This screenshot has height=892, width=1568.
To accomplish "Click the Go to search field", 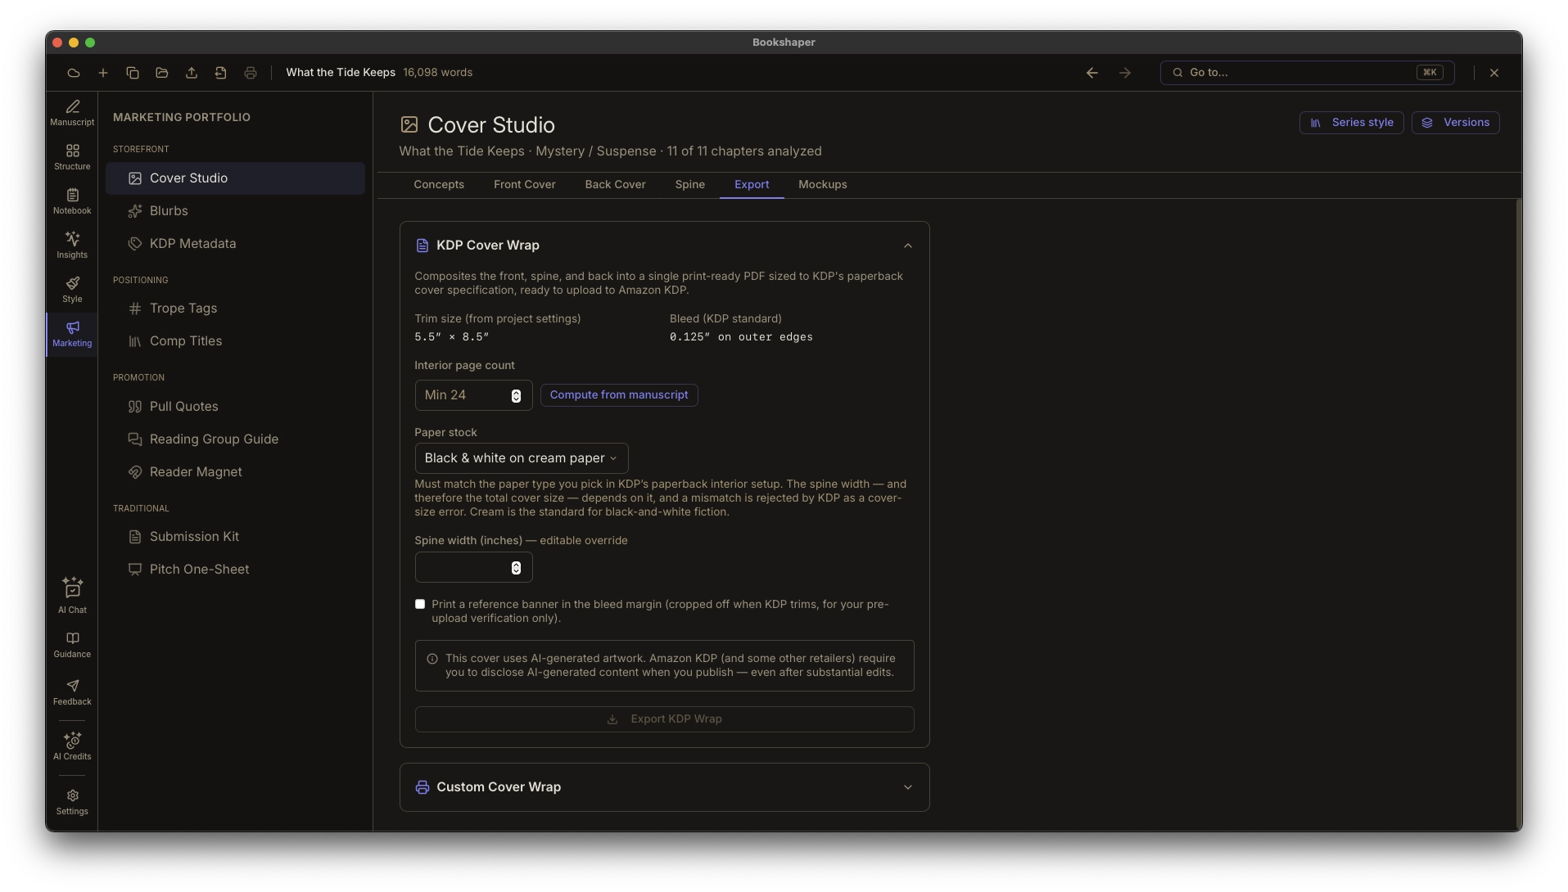I will (x=1307, y=73).
